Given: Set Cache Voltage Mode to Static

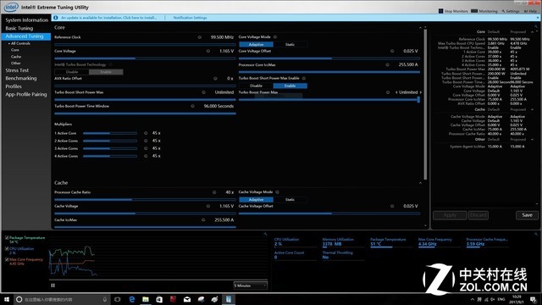Looking at the screenshot, I should [x=290, y=200].
